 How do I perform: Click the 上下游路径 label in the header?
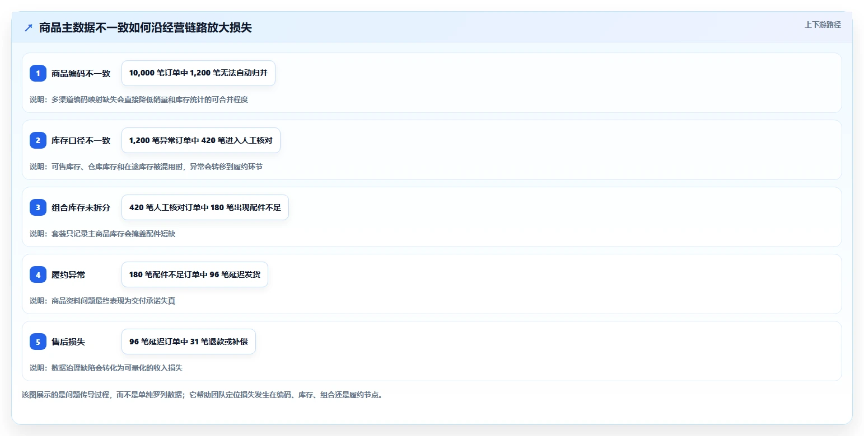coord(823,25)
